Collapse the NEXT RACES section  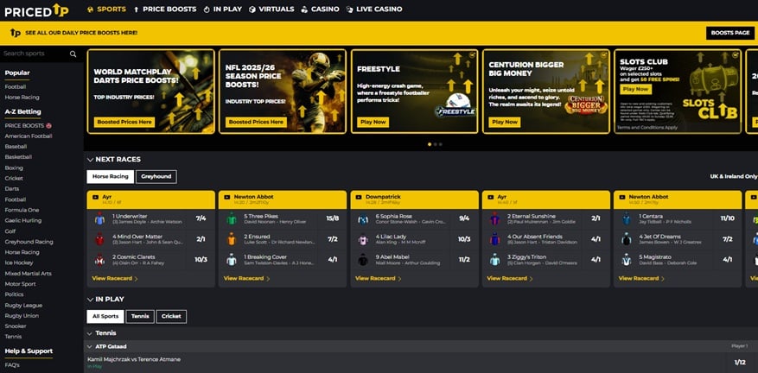[x=90, y=160]
